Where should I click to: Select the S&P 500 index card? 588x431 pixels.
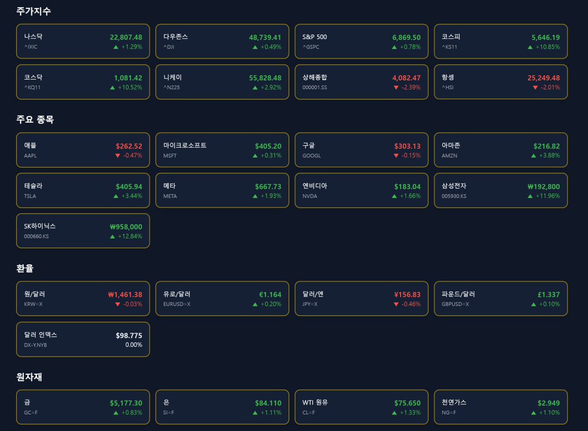point(361,42)
